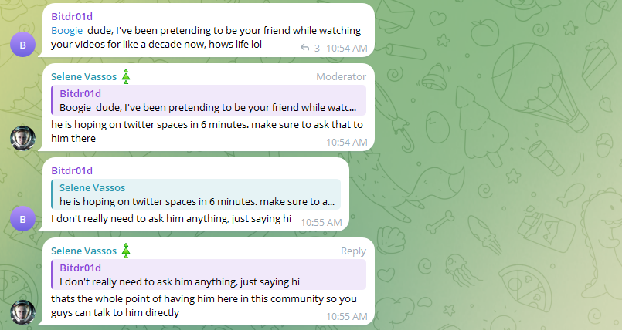
Task: Click Bitdr01d's purple B avatar beside first message
Action: pos(22,45)
